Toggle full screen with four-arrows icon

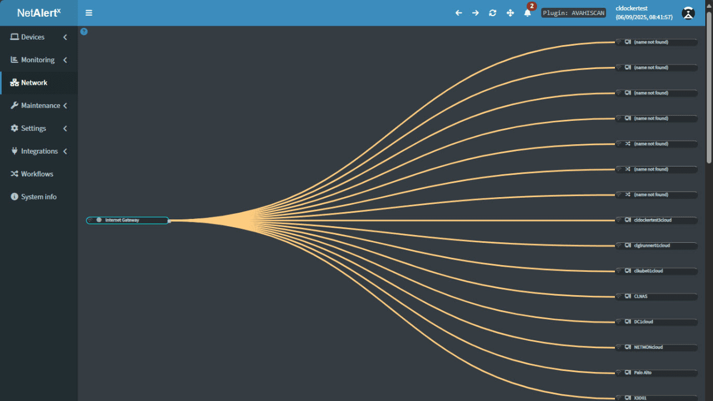pos(510,13)
